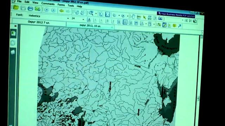
Task: Zoom in with the plus icon
Action: 123,16
